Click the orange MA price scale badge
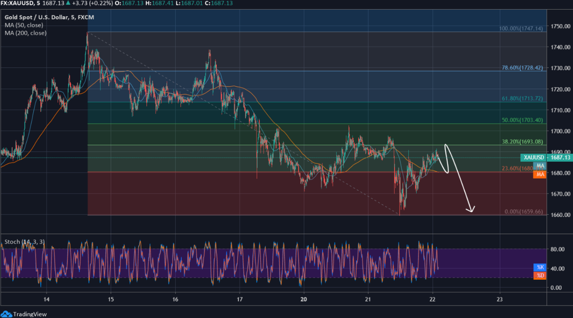This screenshot has width=573, height=318. pyautogui.click(x=540, y=175)
